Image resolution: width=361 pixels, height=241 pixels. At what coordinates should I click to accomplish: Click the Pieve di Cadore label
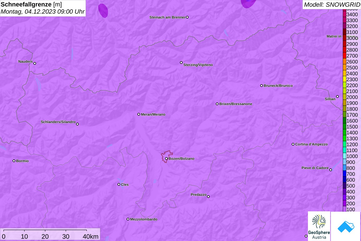(x=315, y=168)
